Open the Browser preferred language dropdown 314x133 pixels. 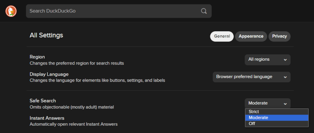tap(252, 77)
